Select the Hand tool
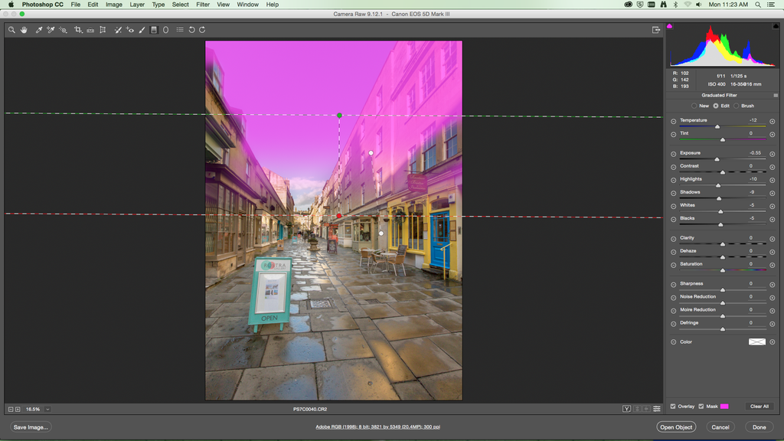Screen dimensions: 784x441 tap(24, 30)
